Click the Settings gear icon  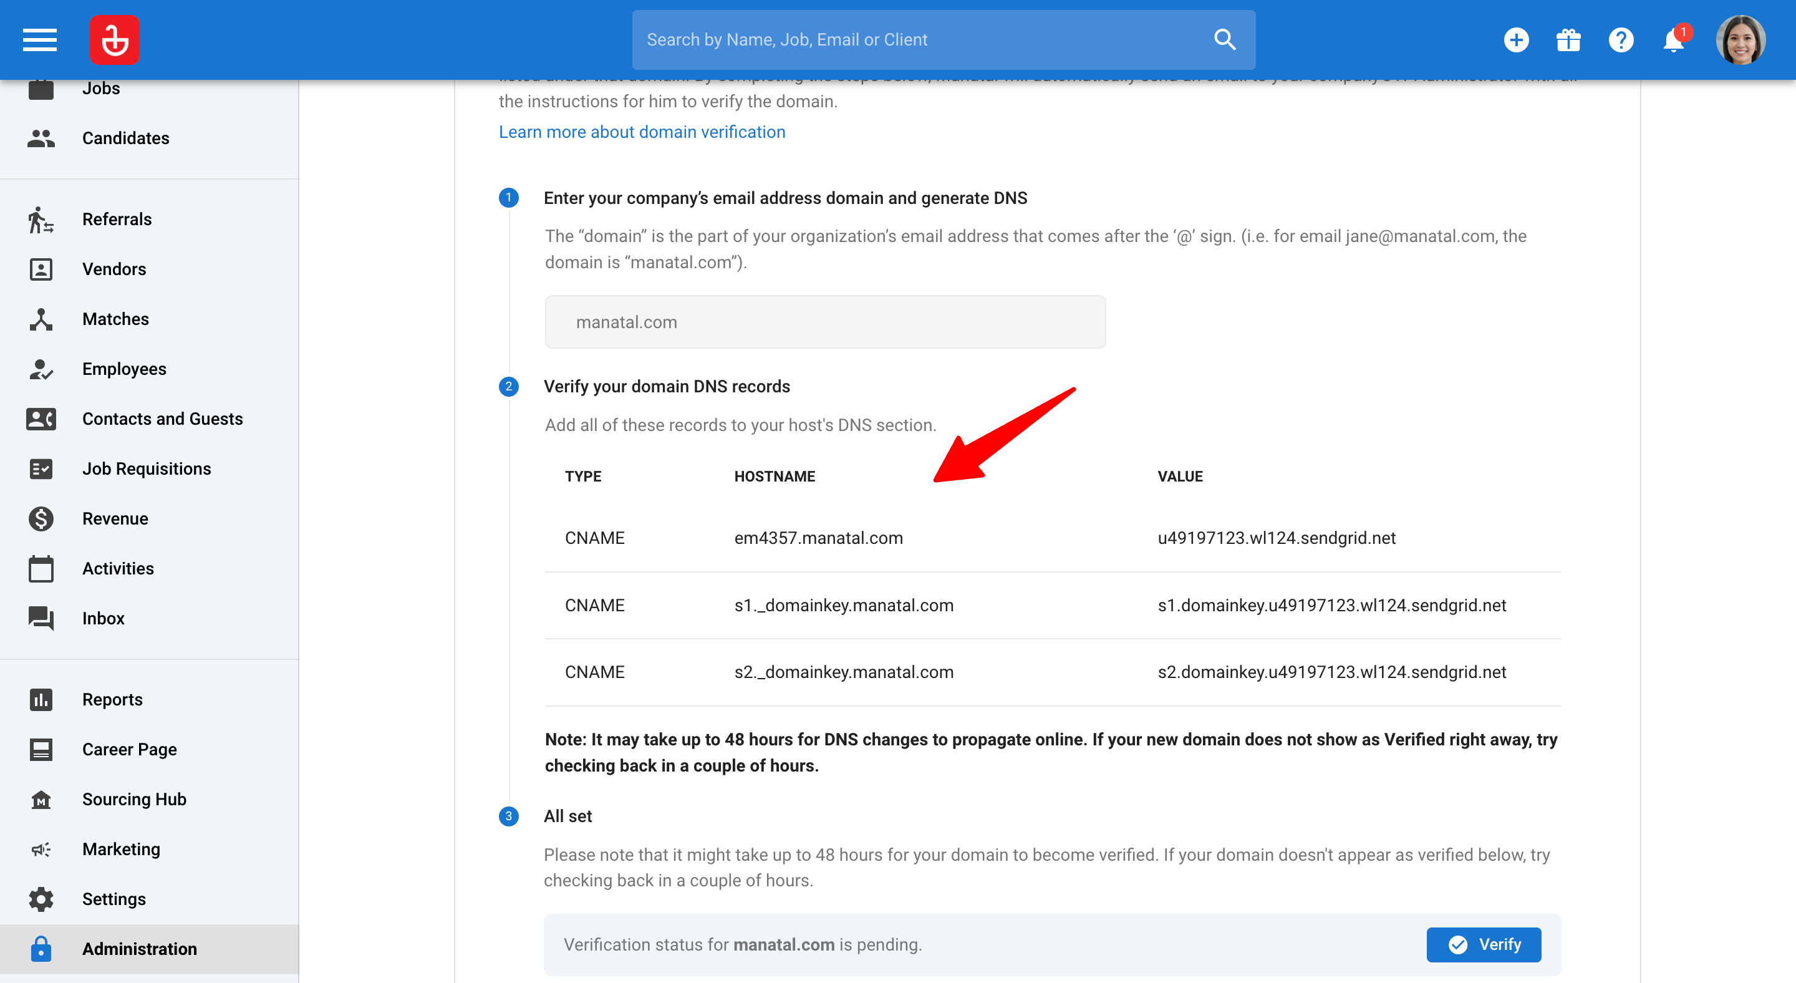click(x=41, y=899)
